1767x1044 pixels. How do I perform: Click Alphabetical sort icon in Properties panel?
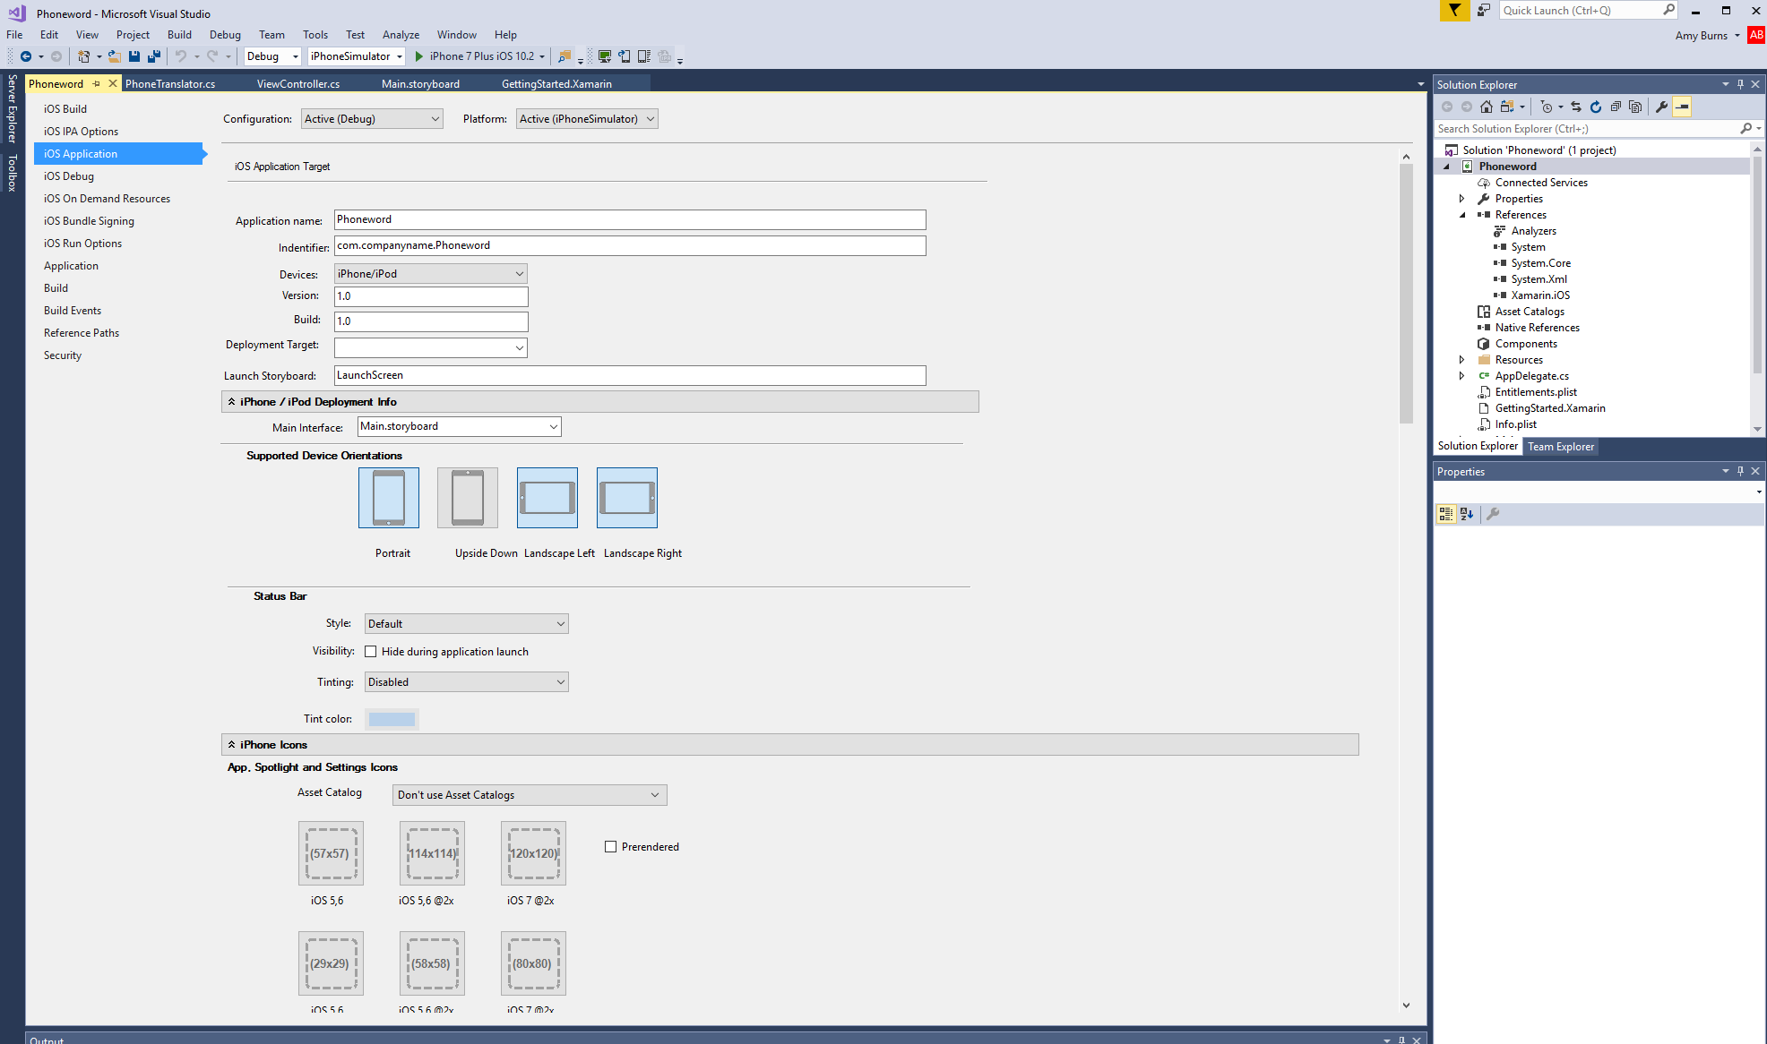click(x=1467, y=514)
